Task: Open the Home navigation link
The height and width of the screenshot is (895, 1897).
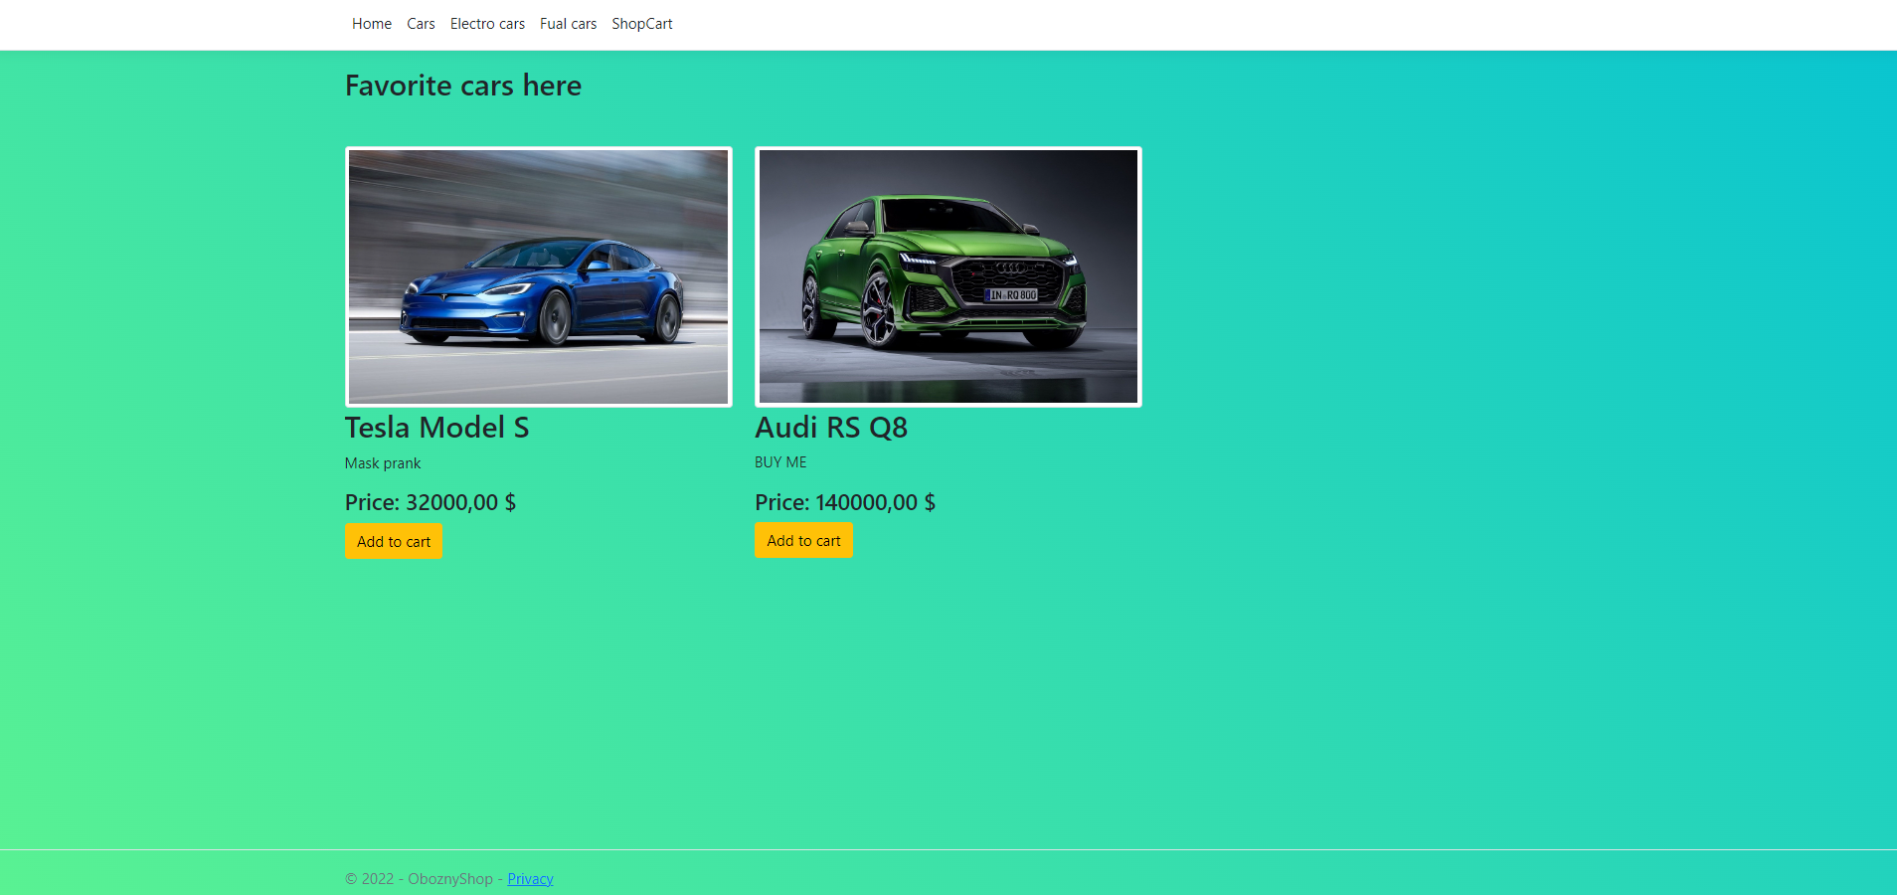Action: 371,23
